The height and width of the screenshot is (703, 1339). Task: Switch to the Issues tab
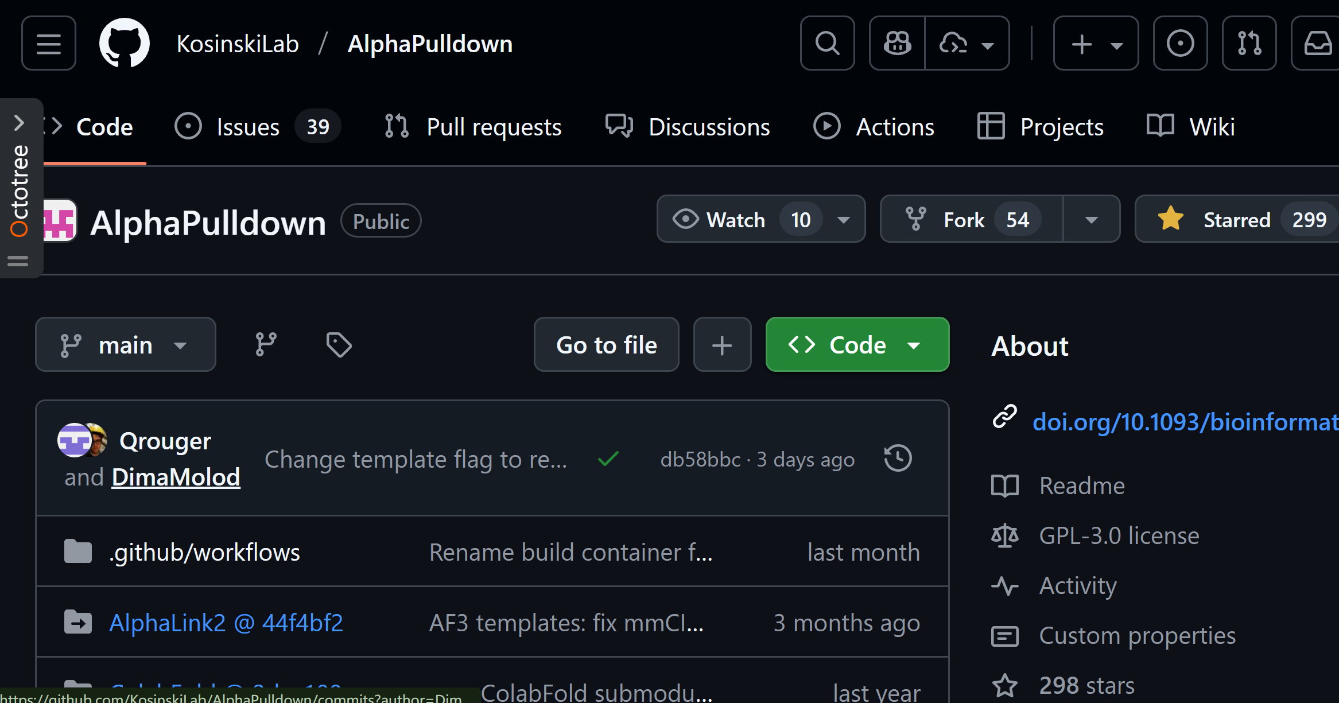[248, 127]
